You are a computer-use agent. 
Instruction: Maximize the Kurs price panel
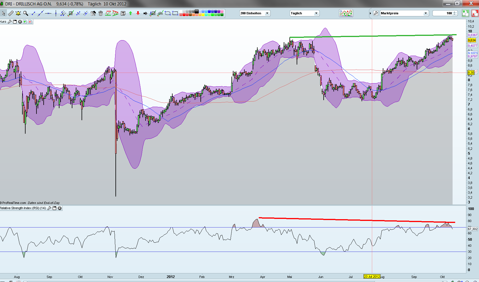[15, 22]
